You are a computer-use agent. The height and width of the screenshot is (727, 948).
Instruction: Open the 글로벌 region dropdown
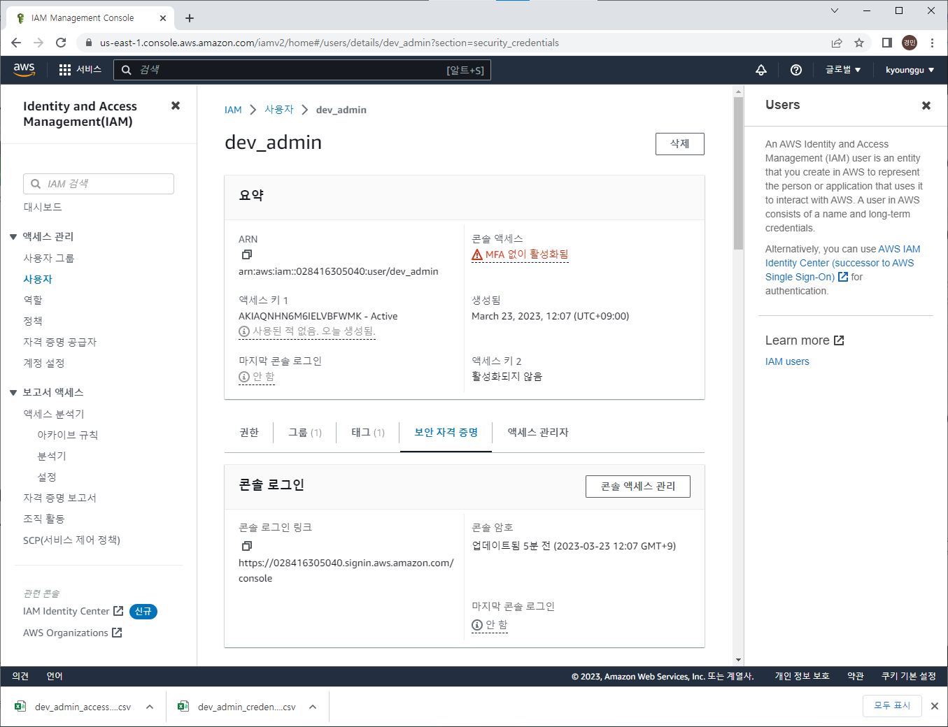[x=843, y=70]
